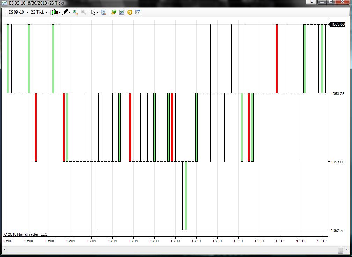Open the strategies gold dollar icon
Image resolution: width=352 pixels, height=257 pixels.
[x=130, y=12]
